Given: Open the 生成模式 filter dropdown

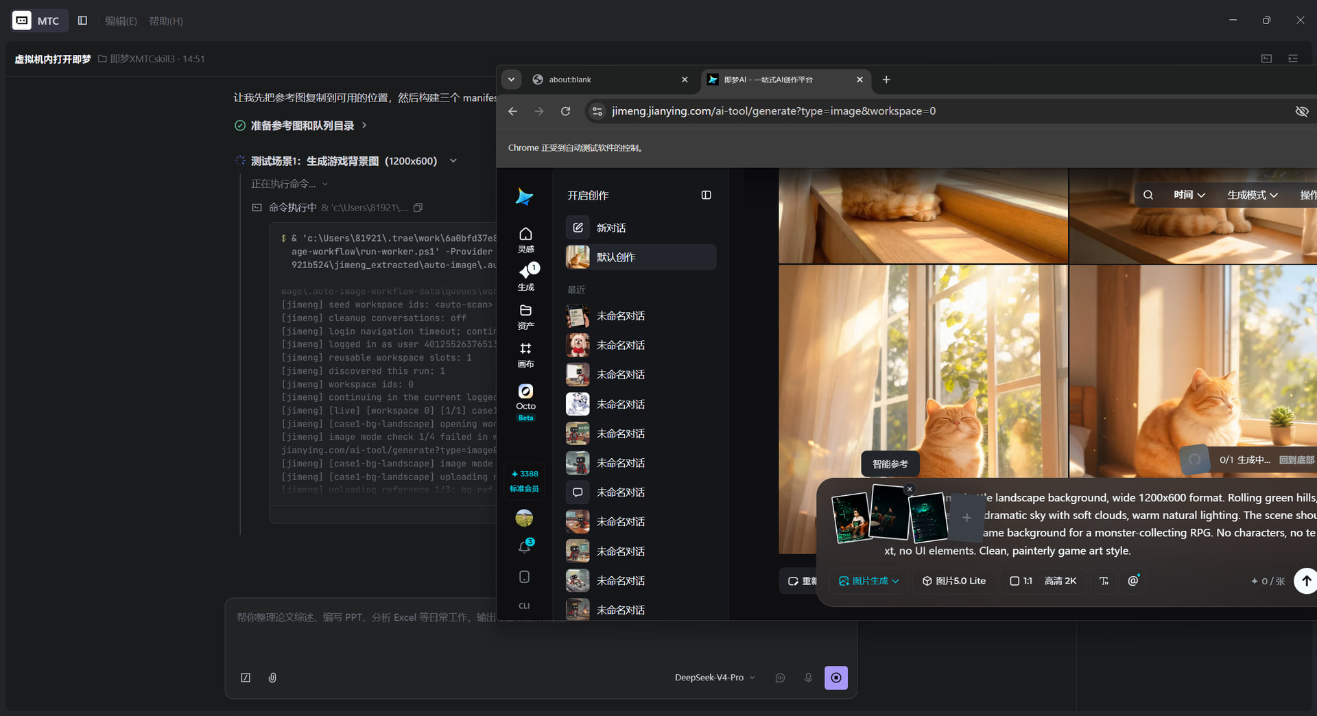Looking at the screenshot, I should click(1253, 195).
